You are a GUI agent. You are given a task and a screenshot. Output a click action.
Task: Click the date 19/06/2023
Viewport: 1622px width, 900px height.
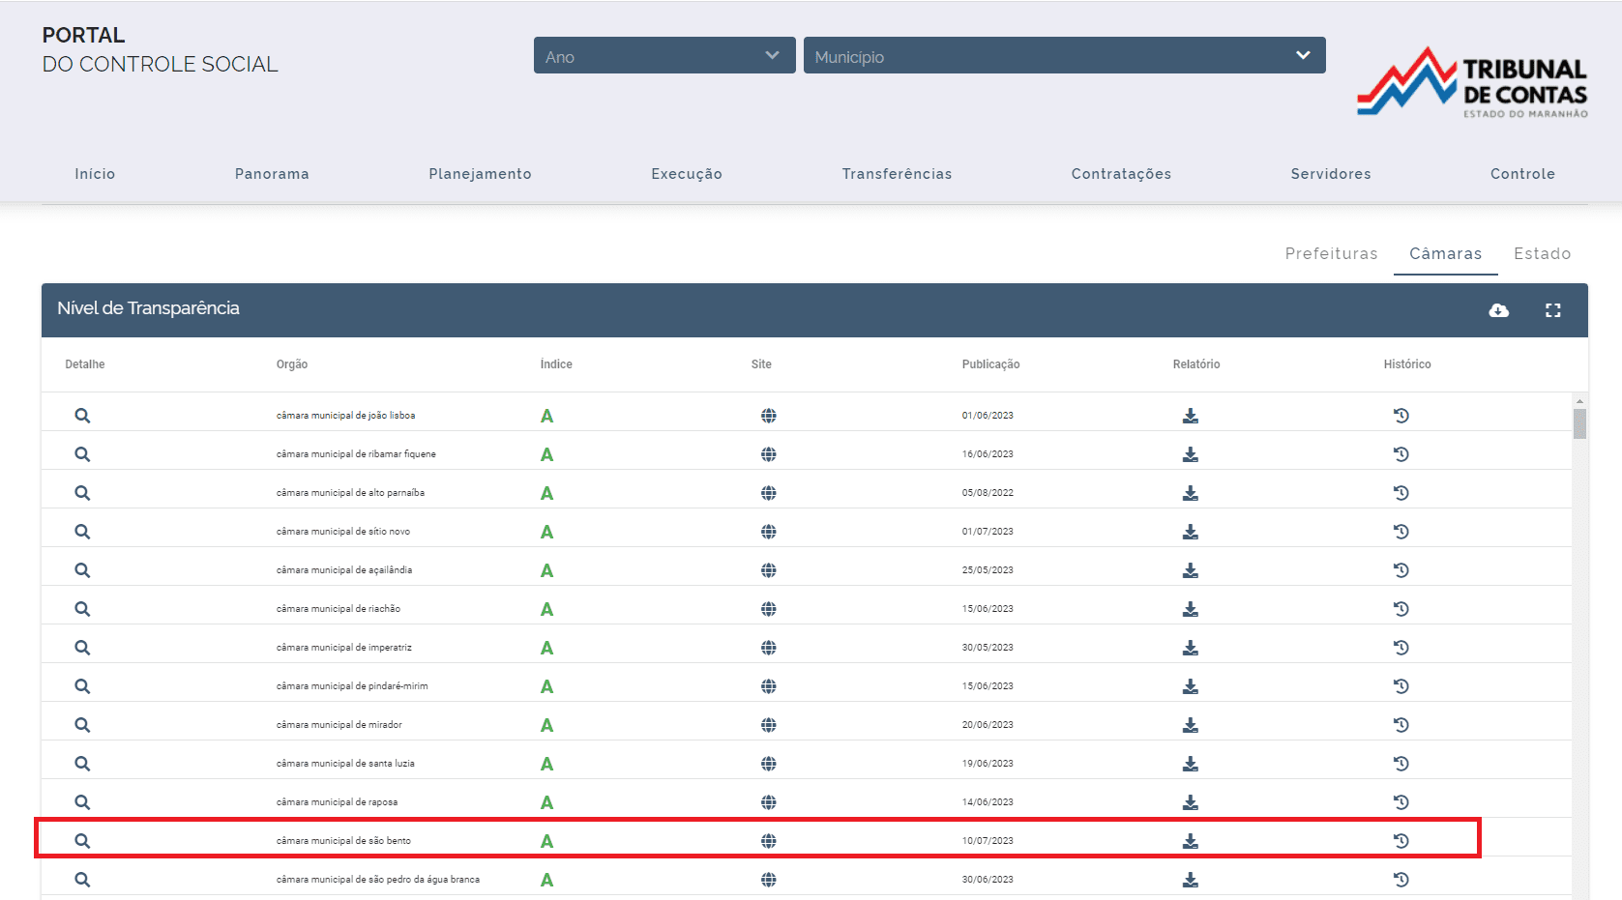click(988, 764)
